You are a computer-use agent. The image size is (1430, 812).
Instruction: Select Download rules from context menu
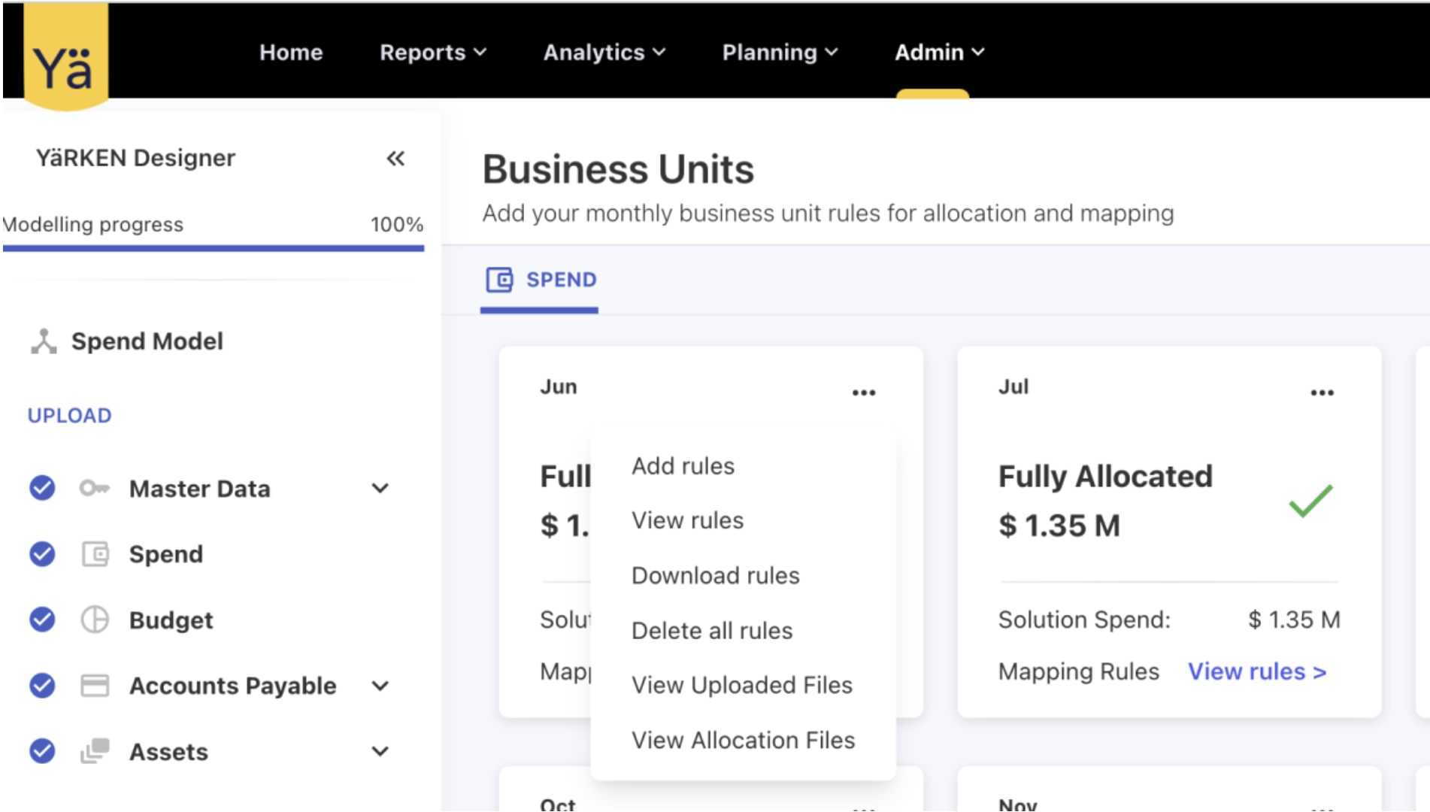(x=715, y=576)
